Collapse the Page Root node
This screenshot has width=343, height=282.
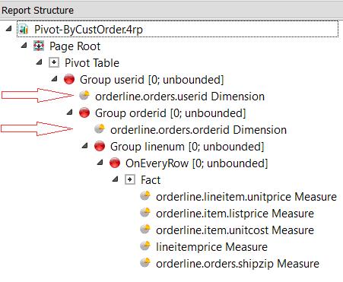point(24,46)
